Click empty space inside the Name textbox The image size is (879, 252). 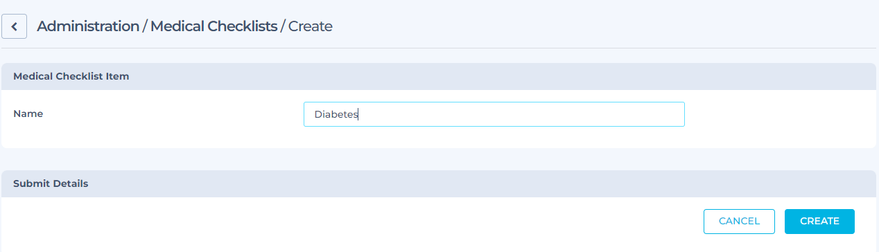coord(520,114)
